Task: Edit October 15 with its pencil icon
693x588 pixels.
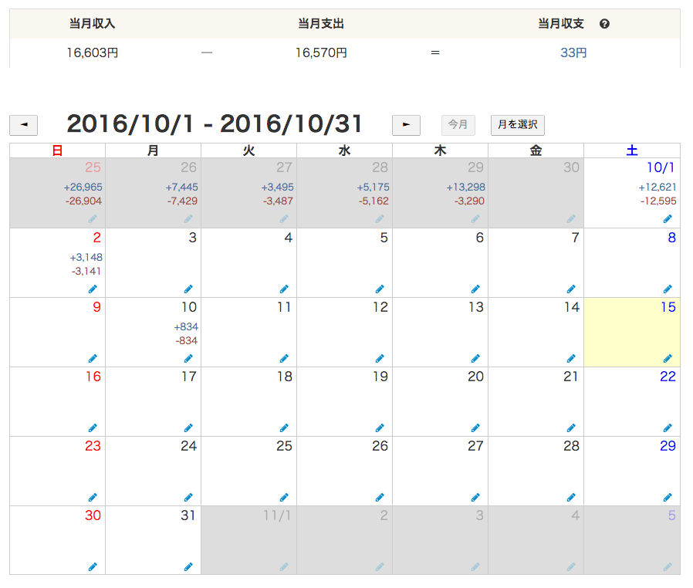Action: pyautogui.click(x=667, y=357)
